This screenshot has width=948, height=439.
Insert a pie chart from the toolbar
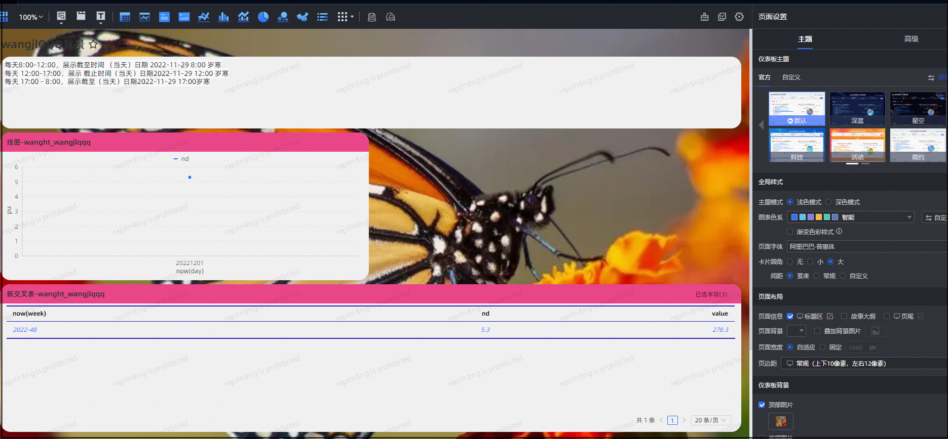[263, 17]
